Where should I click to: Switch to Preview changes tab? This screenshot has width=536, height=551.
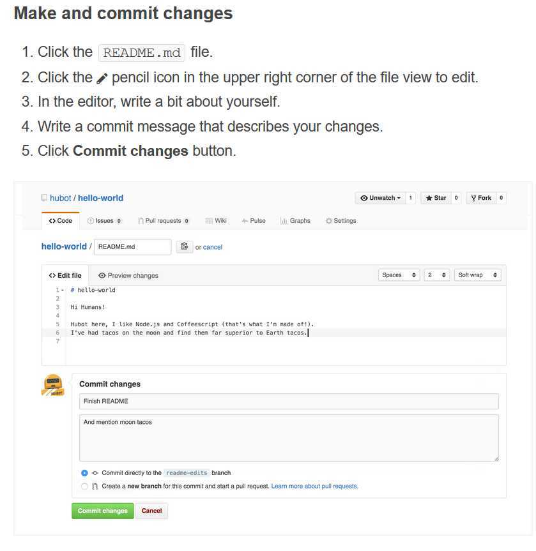[x=128, y=276]
